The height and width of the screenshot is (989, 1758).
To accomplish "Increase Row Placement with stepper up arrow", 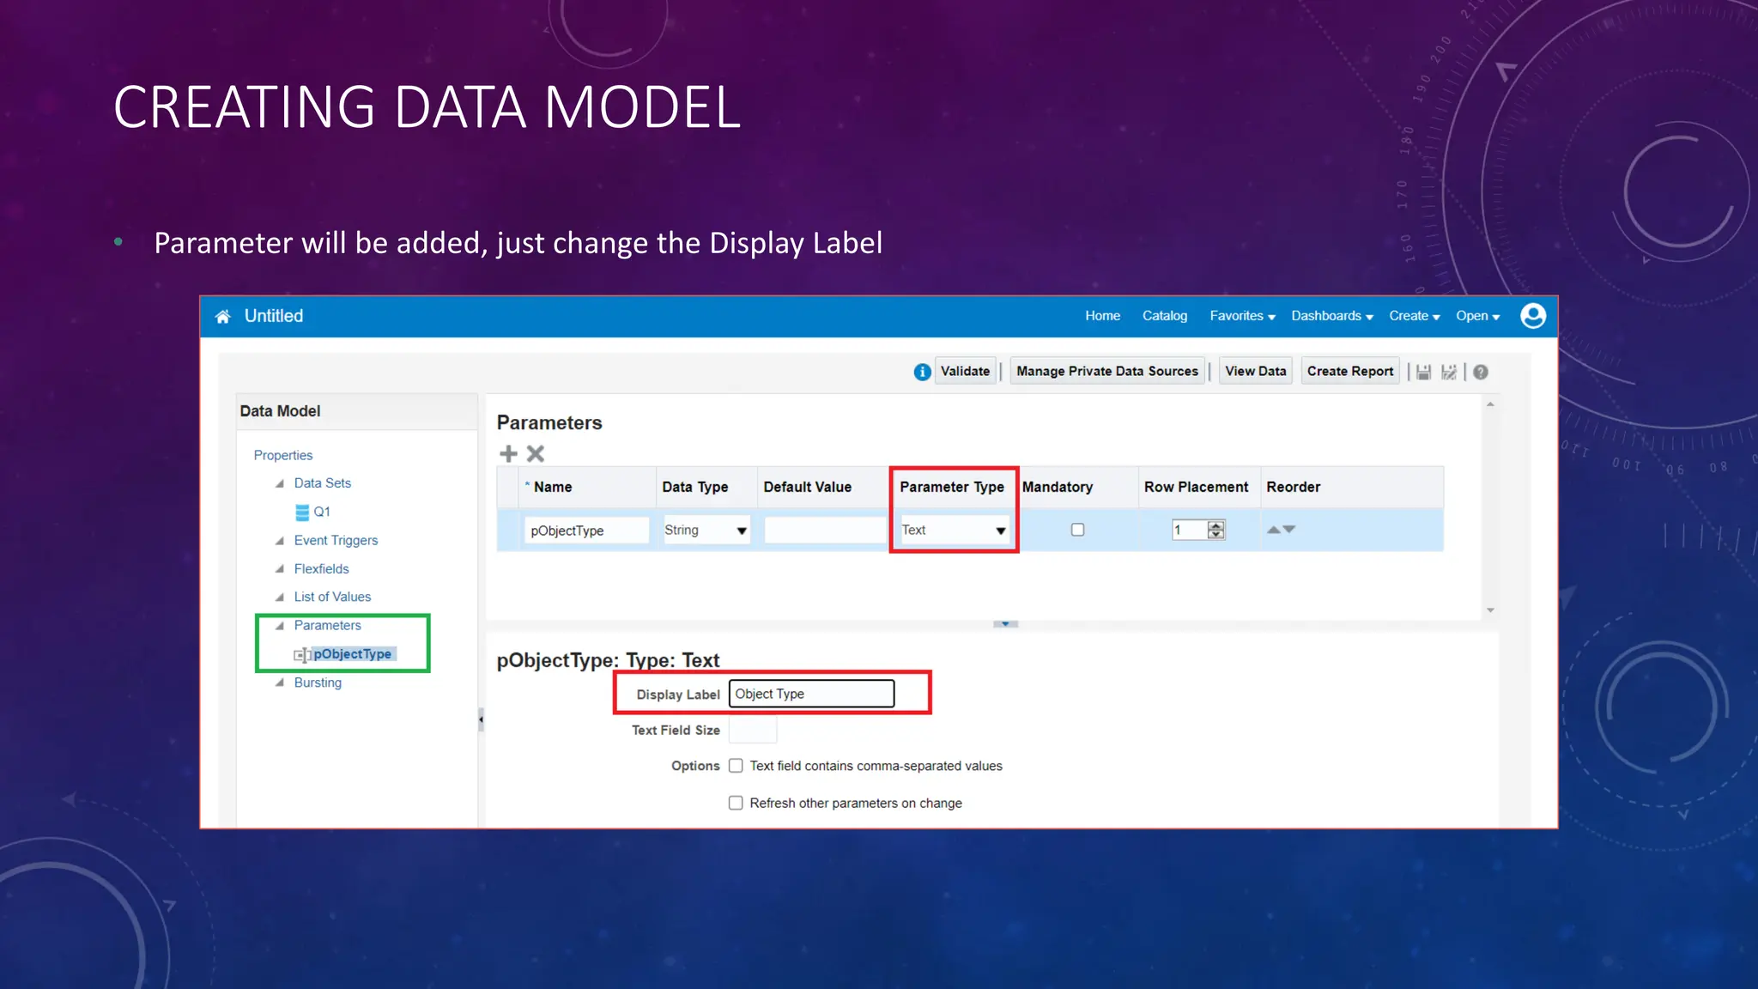I will [1215, 525].
